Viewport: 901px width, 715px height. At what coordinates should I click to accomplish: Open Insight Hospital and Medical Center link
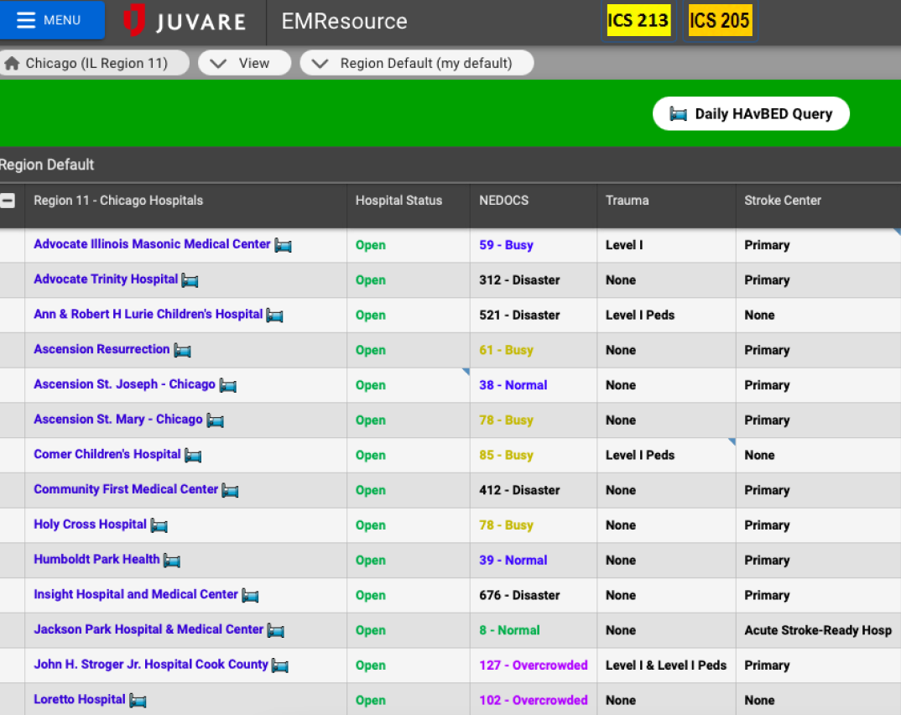click(136, 595)
